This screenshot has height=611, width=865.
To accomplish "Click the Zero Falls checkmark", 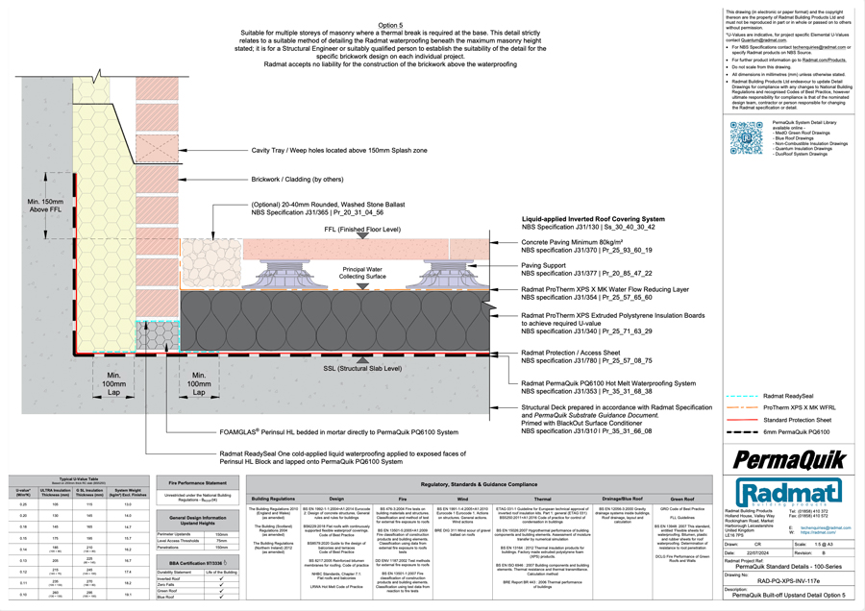I will (x=221, y=585).
